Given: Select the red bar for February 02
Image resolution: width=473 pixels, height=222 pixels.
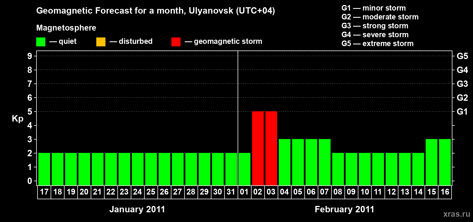Looking at the screenshot, I should (258, 148).
